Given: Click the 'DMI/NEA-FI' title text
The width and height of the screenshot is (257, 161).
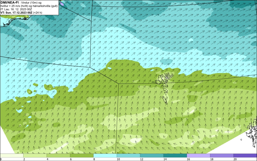Looking at the screenshot, I should 10,3.
